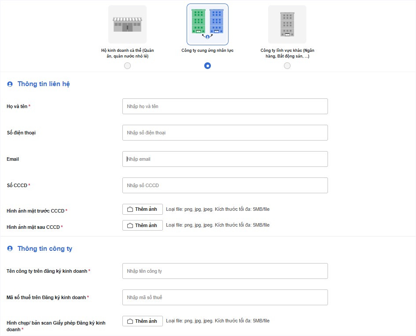
Task: Click the Số CCCD input field
Action: pyautogui.click(x=225, y=185)
